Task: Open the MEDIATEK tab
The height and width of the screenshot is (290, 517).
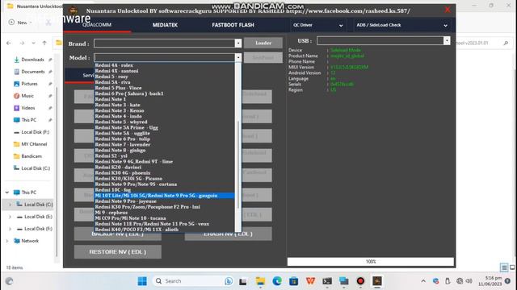Action: (x=165, y=25)
